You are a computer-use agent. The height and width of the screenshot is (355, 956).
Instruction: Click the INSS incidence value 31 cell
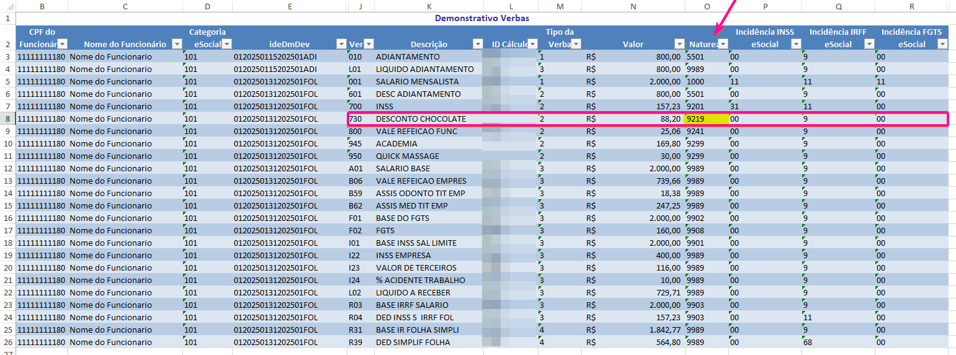765,106
